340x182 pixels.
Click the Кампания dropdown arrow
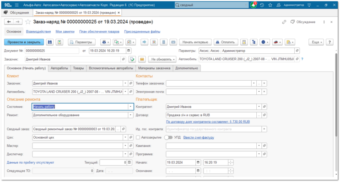[259, 146]
